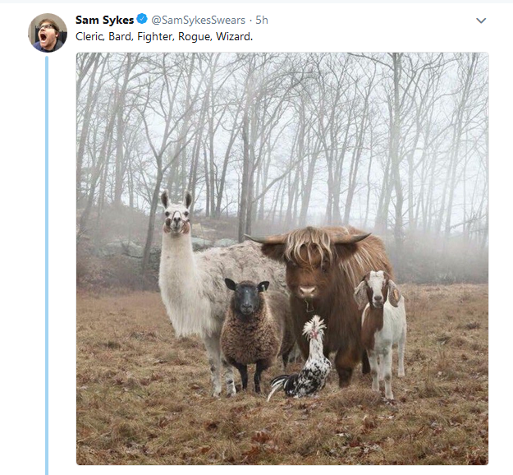Click the llama's ears
The width and height of the screenshot is (513, 475).
[176, 200]
